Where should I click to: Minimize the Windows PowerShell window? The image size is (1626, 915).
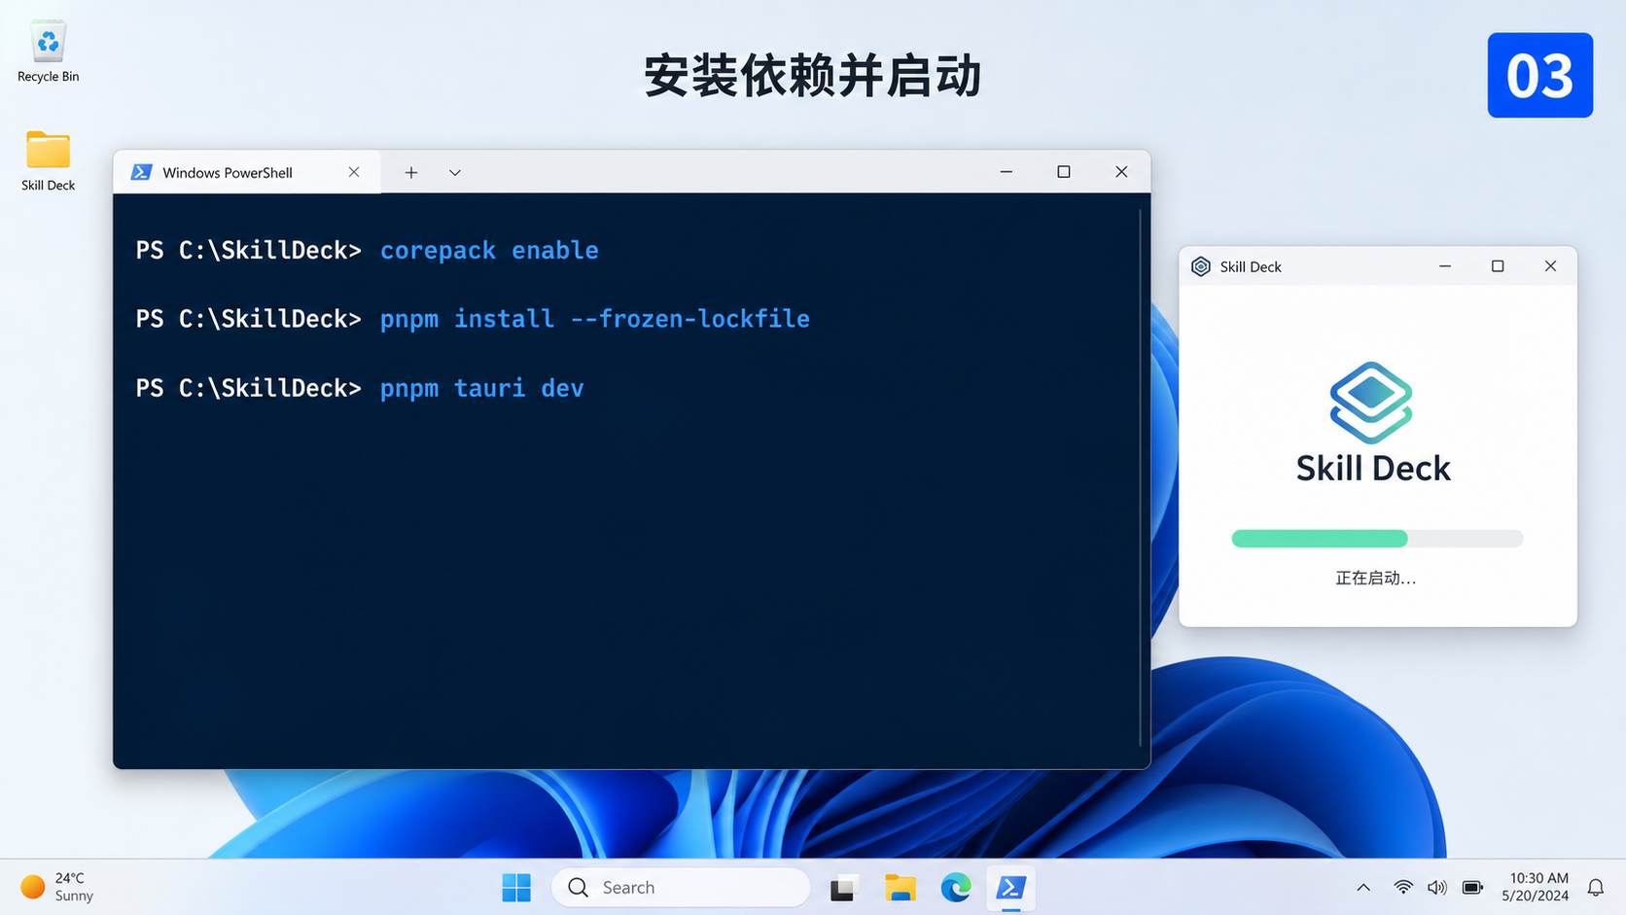pyautogui.click(x=1007, y=172)
